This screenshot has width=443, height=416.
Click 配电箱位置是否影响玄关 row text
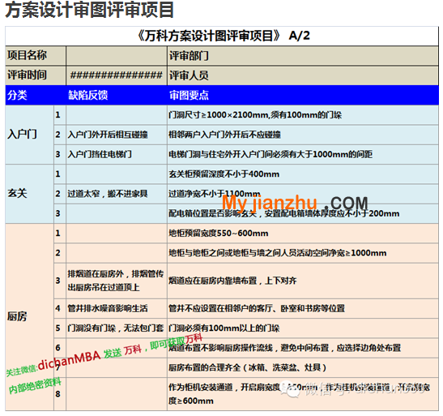(284, 213)
